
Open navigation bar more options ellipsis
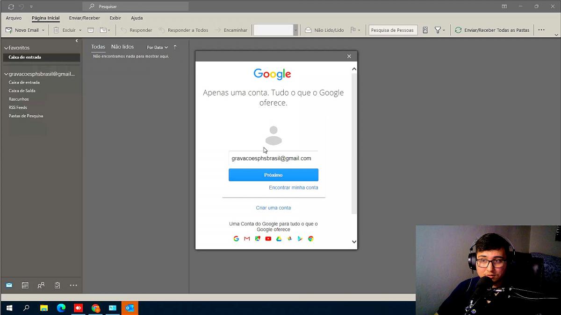click(73, 285)
